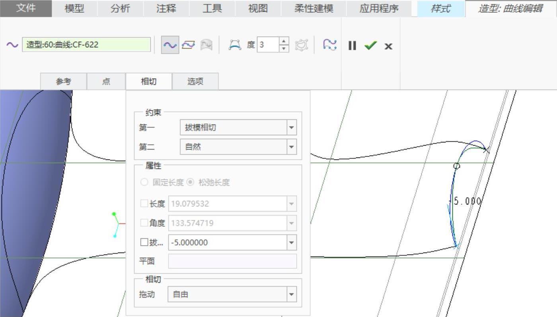This screenshot has height=317, width=557.
Task: Switch to the 样式 ribbon tab
Action: (x=441, y=8)
